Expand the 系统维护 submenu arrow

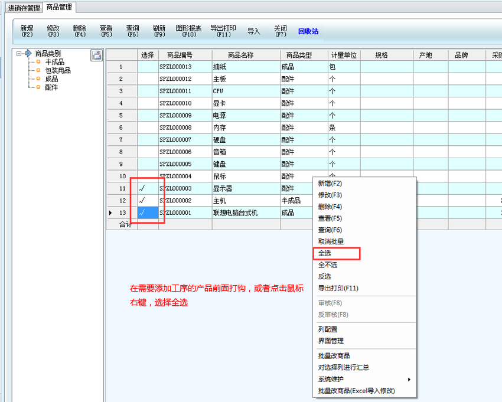(409, 379)
